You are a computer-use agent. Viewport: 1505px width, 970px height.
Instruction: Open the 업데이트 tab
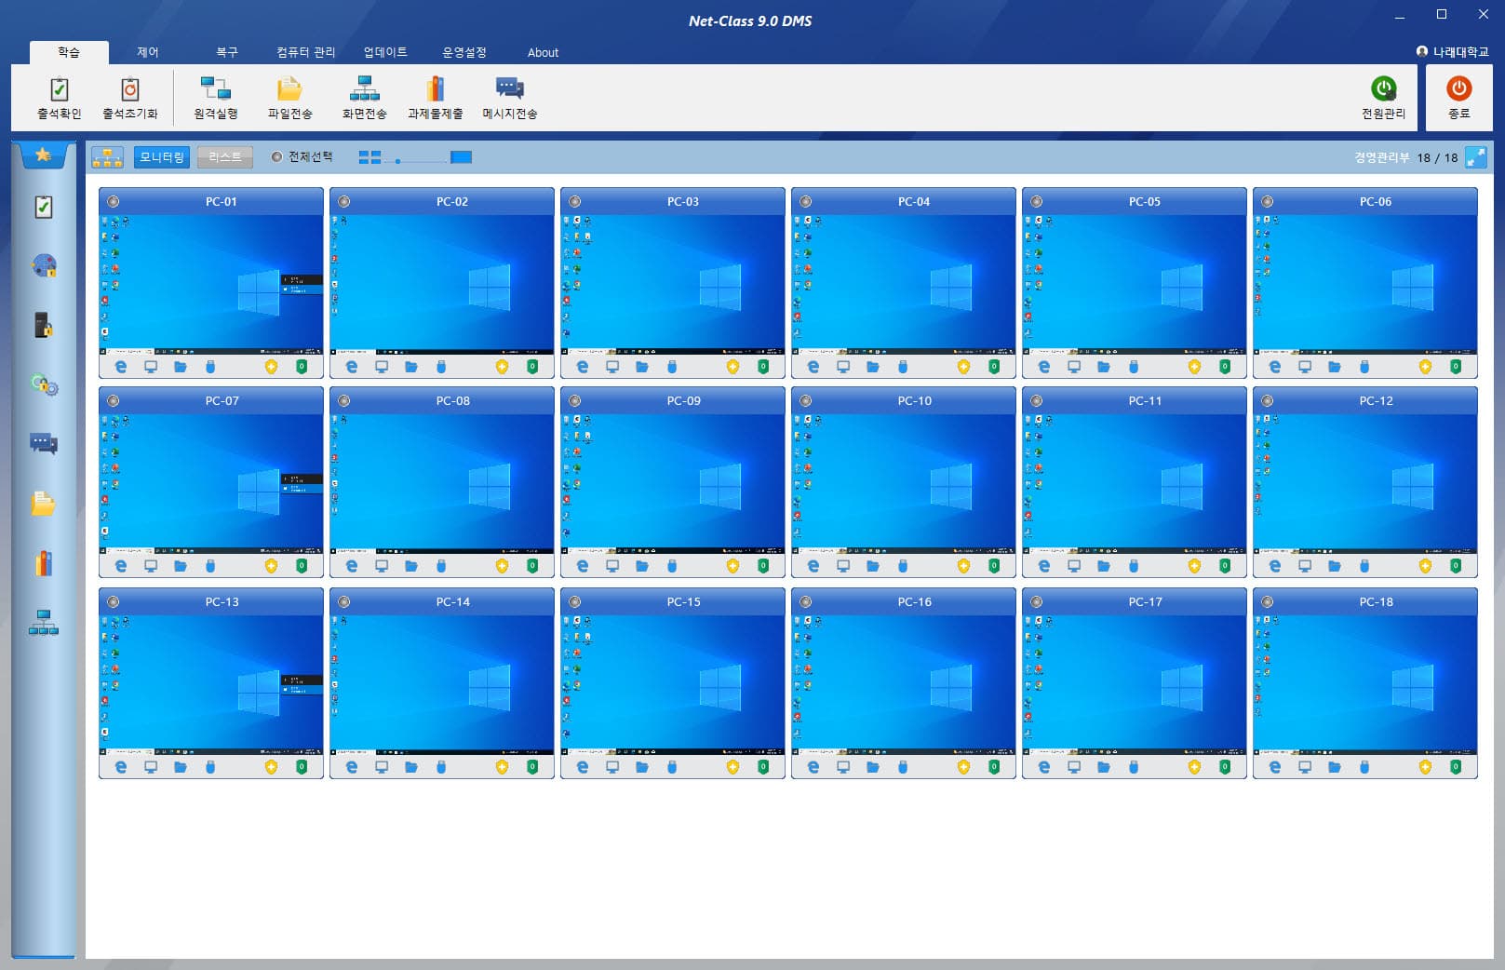click(x=385, y=52)
